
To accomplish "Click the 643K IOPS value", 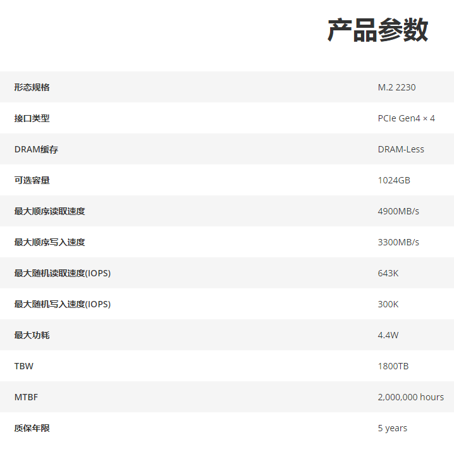I will [x=388, y=273].
